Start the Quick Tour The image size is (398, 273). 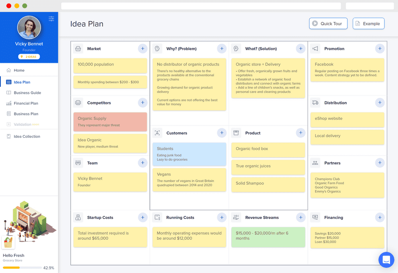point(328,23)
